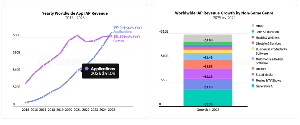Click the 2021 Applications data point
The height and width of the screenshot is (125, 300).
coord(77,71)
